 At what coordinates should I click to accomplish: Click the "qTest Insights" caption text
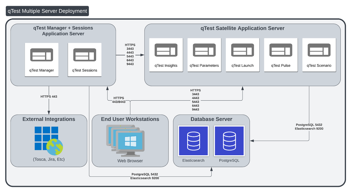166,66
